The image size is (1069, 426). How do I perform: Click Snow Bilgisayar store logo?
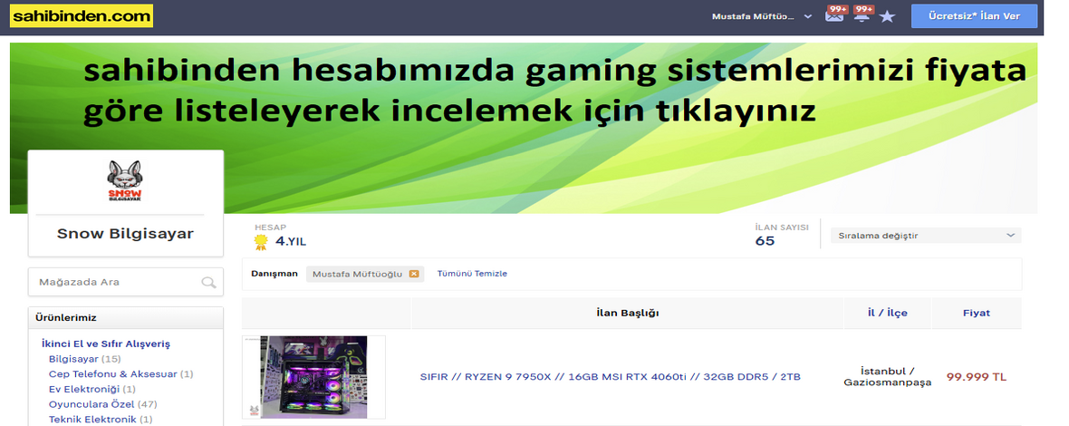point(125,180)
